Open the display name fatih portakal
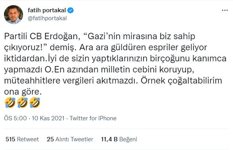 click(x=47, y=10)
